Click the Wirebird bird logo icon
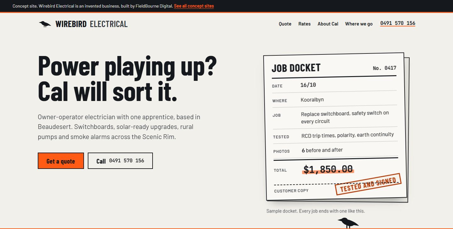The width and height of the screenshot is (453, 229). pos(45,24)
